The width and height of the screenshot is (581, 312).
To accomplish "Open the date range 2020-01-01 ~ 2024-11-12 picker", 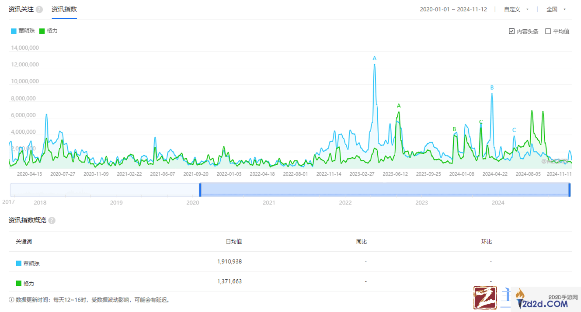I will [x=453, y=9].
